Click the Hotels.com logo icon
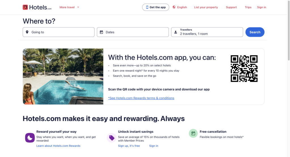Image resolution: width=290 pixels, height=157 pixels. [25, 7]
